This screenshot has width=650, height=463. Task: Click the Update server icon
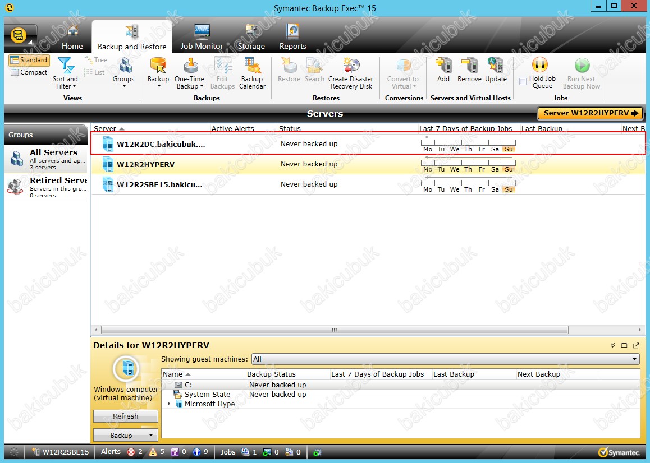496,66
